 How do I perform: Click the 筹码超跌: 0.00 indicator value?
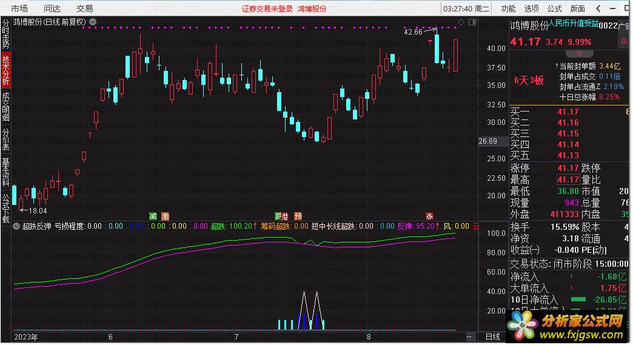point(284,226)
